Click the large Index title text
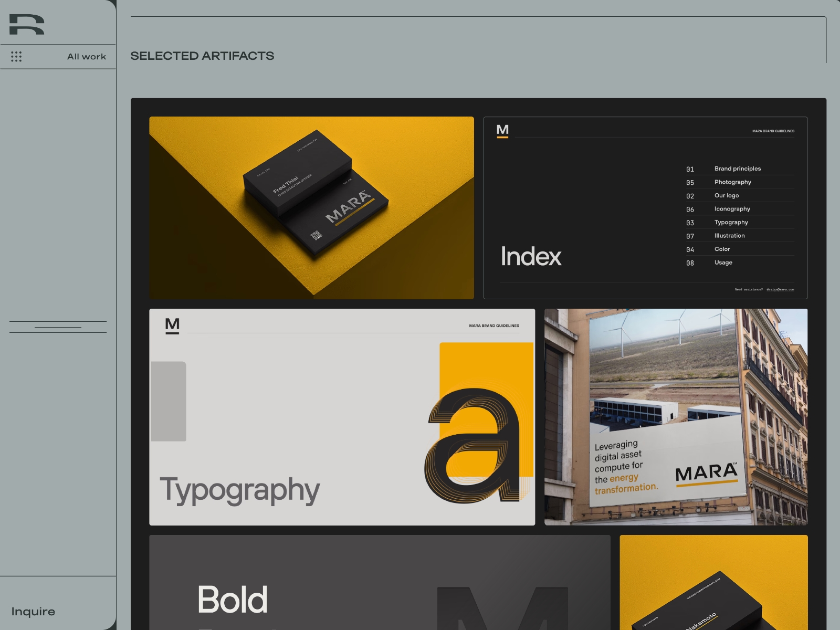This screenshot has width=840, height=630. [531, 256]
